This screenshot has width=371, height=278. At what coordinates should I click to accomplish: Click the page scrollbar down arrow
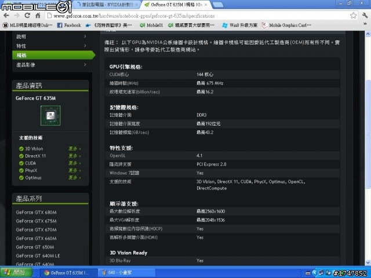[x=368, y=262]
